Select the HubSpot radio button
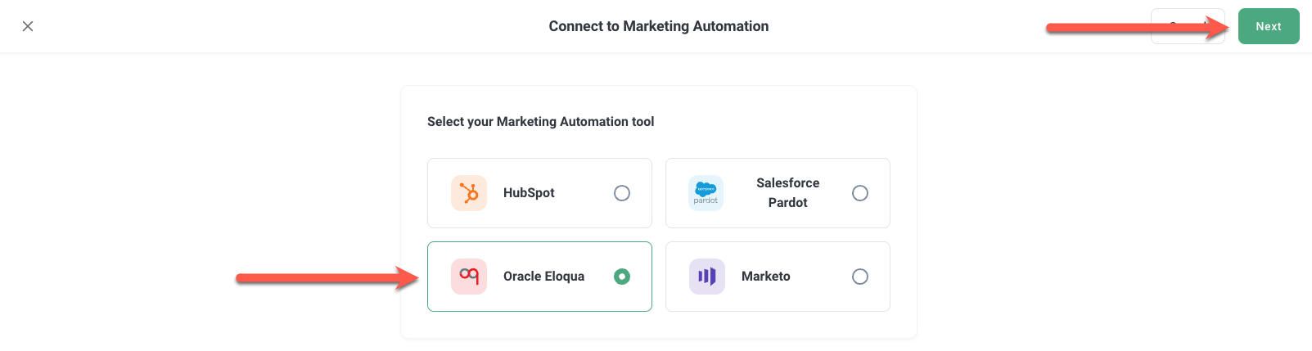1312x351 pixels. (622, 193)
